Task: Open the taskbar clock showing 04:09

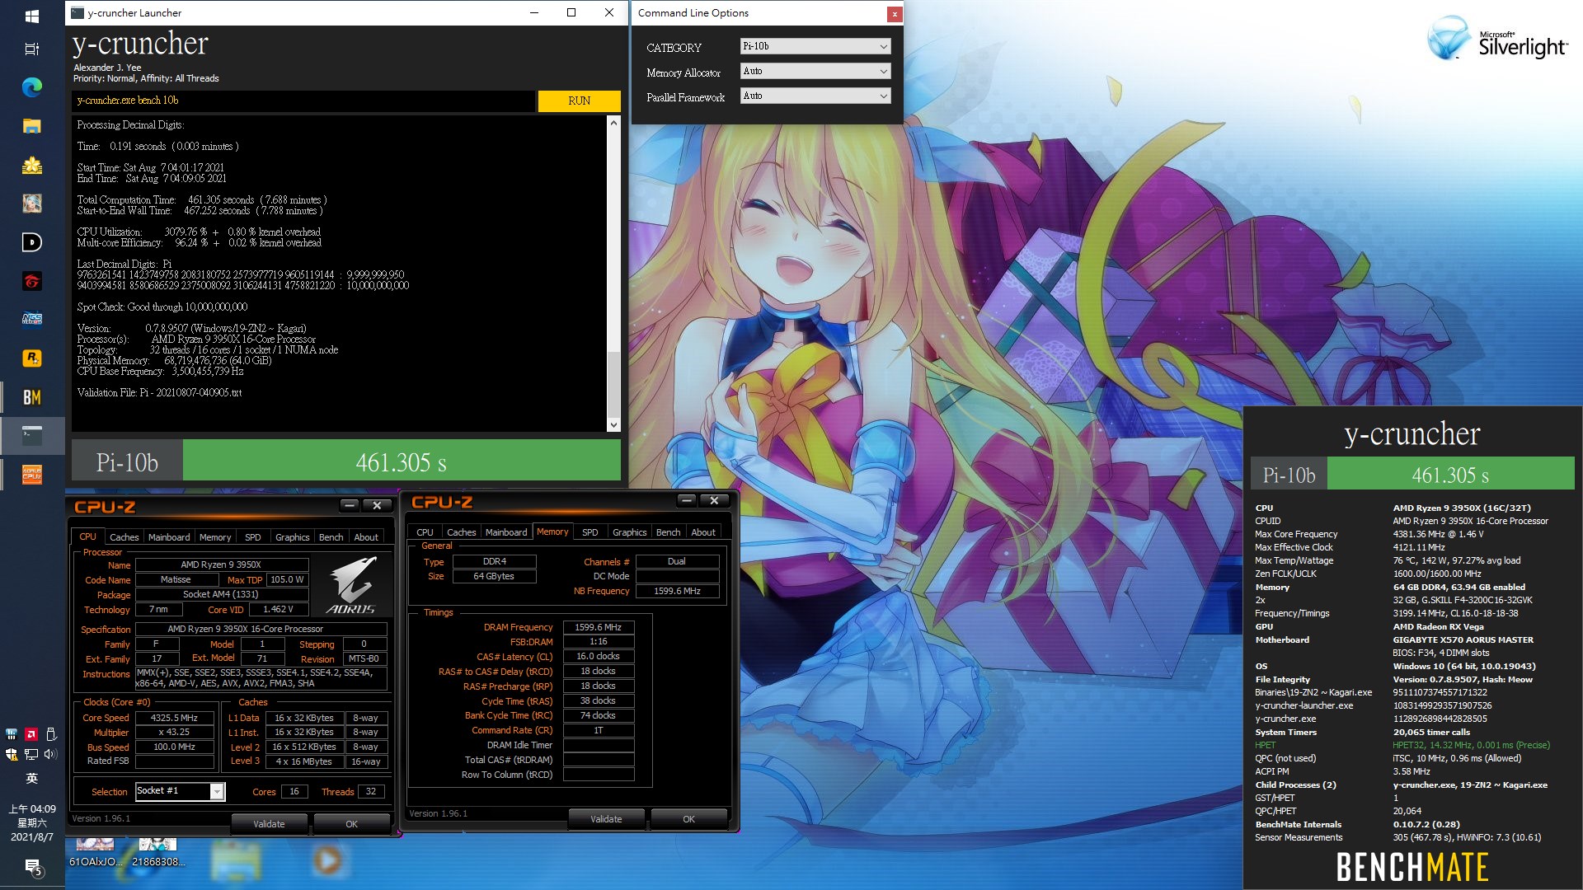Action: (31, 822)
